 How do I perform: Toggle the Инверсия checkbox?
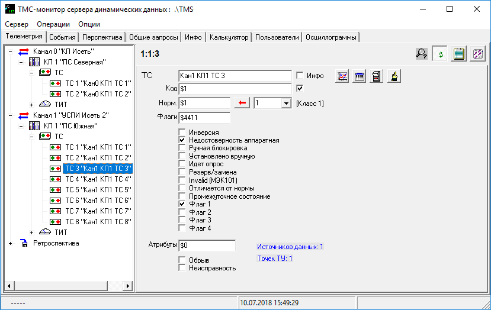pos(182,132)
